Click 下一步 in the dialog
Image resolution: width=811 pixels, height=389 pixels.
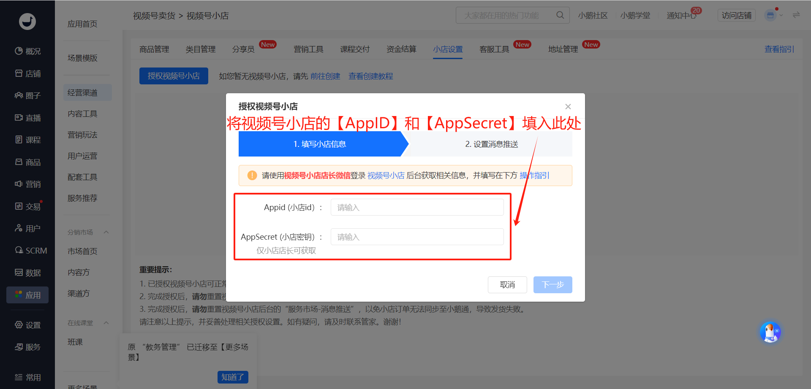pos(553,285)
